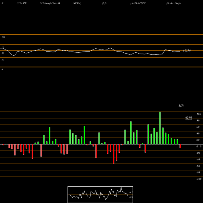Viewport: 203px width, 203px height.
Task: Open the mini overview chart thumbnail
Action: click(100, 194)
